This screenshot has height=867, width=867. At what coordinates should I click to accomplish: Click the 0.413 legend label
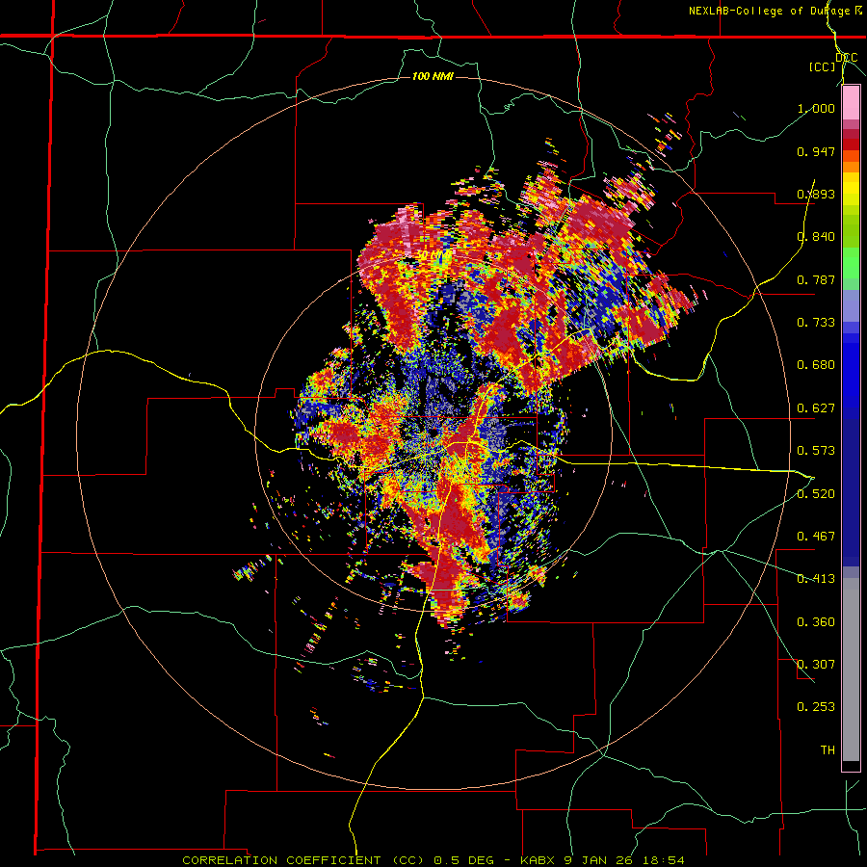[x=816, y=579]
